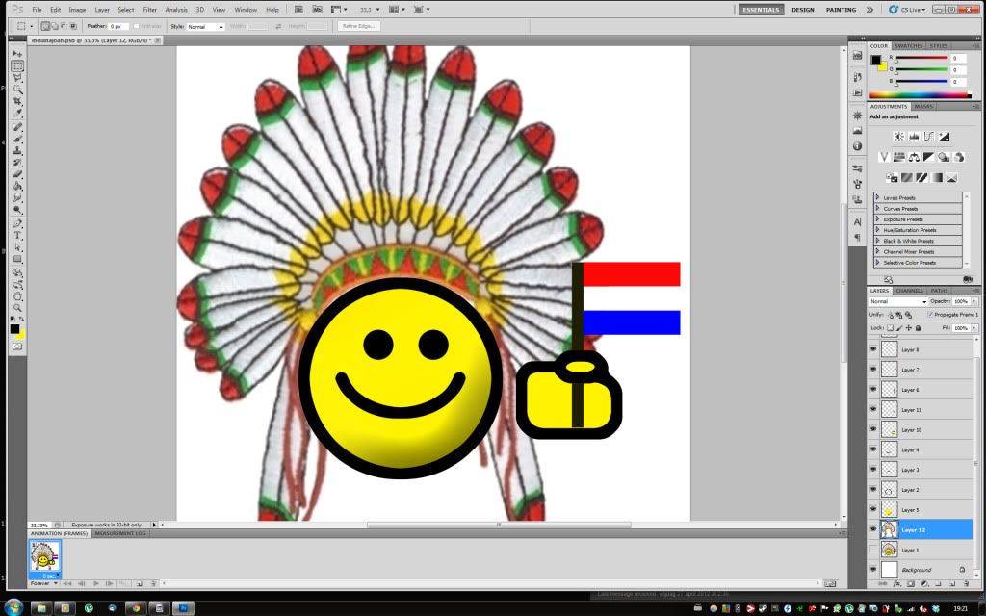Hide Layer 7 using its eye icon
Image resolution: width=986 pixels, height=616 pixels.
pos(872,369)
